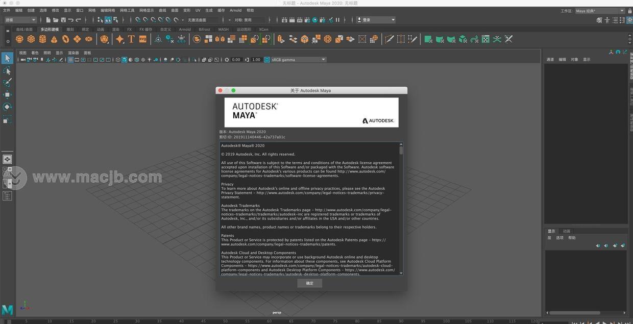Switch to the 多边形建模 shelf tab
Image resolution: width=633 pixels, height=324 pixels.
click(50, 30)
